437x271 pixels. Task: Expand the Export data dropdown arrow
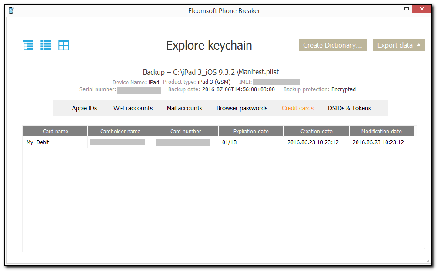click(x=418, y=45)
